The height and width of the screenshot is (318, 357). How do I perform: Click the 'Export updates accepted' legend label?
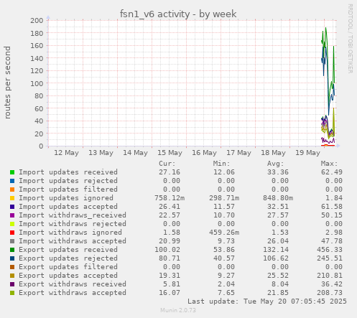[68, 276]
